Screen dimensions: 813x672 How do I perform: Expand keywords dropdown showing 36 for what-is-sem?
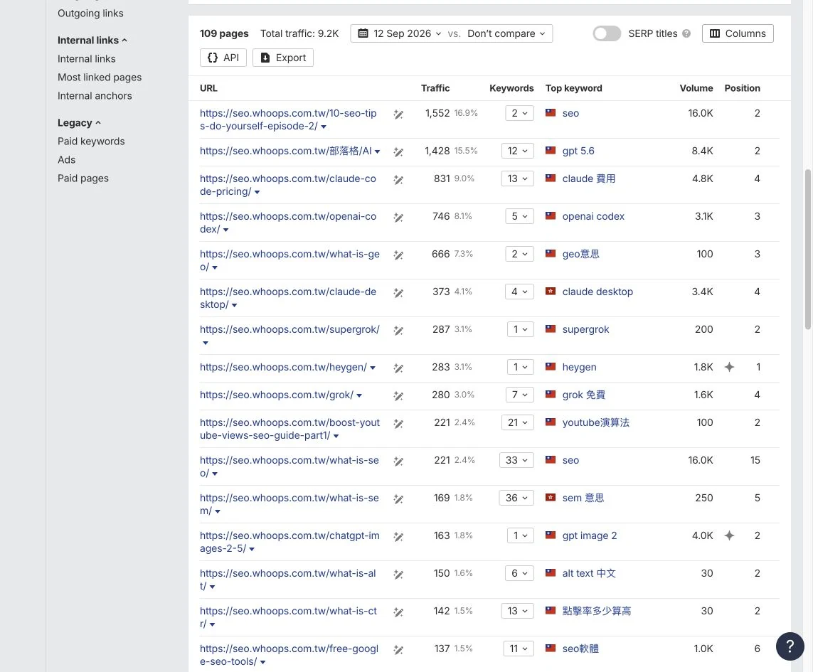pos(516,498)
